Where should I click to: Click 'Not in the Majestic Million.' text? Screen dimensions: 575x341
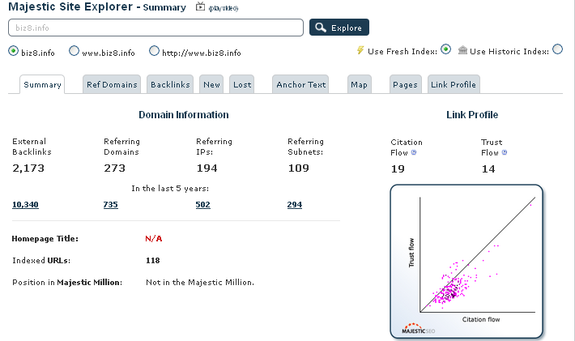point(200,283)
